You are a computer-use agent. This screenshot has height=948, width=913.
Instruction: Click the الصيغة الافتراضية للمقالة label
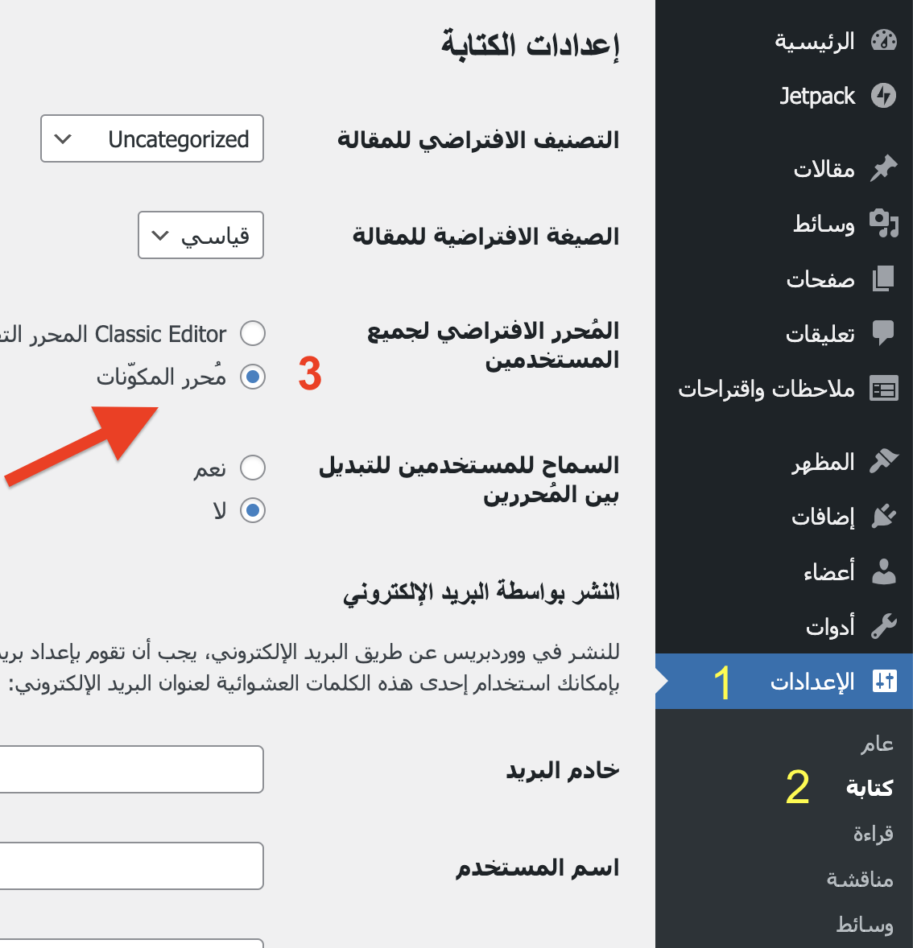tap(485, 236)
